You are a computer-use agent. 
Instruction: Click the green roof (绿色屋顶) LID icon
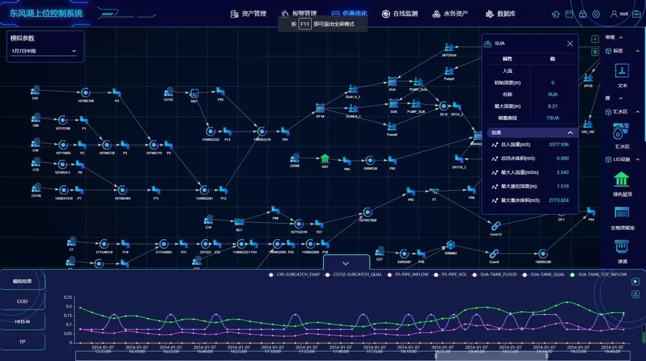coord(621,179)
